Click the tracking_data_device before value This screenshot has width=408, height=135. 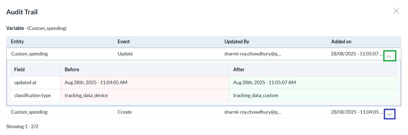pos(86,95)
